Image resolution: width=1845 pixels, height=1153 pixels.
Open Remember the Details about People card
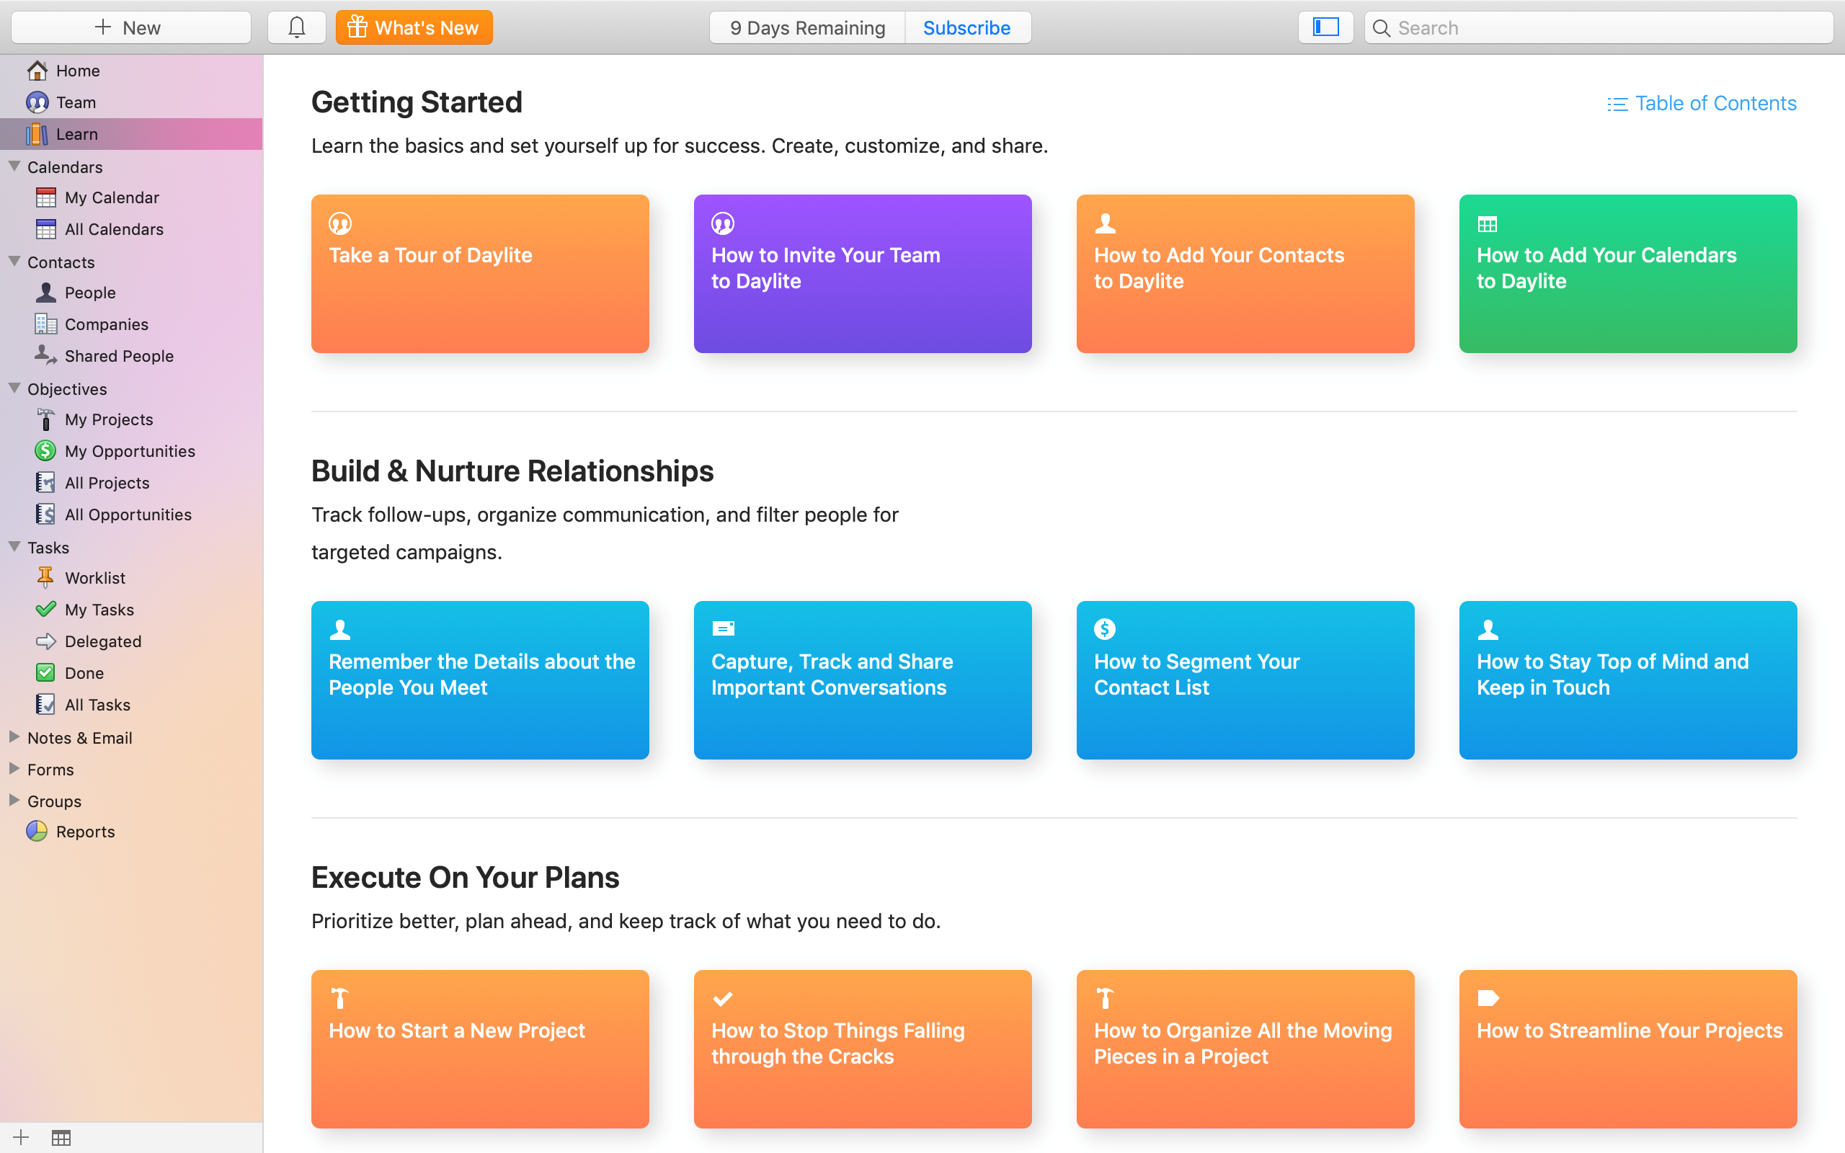[480, 680]
